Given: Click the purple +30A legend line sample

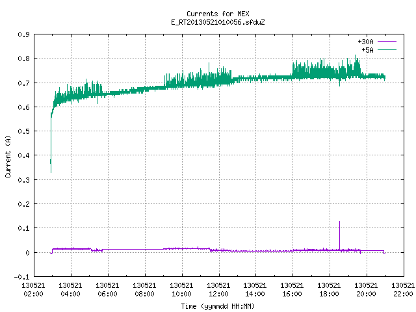Looking at the screenshot, I should point(387,42).
